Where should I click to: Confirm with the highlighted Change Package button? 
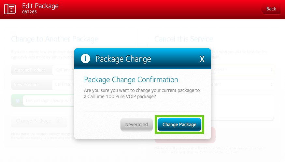tap(179, 125)
